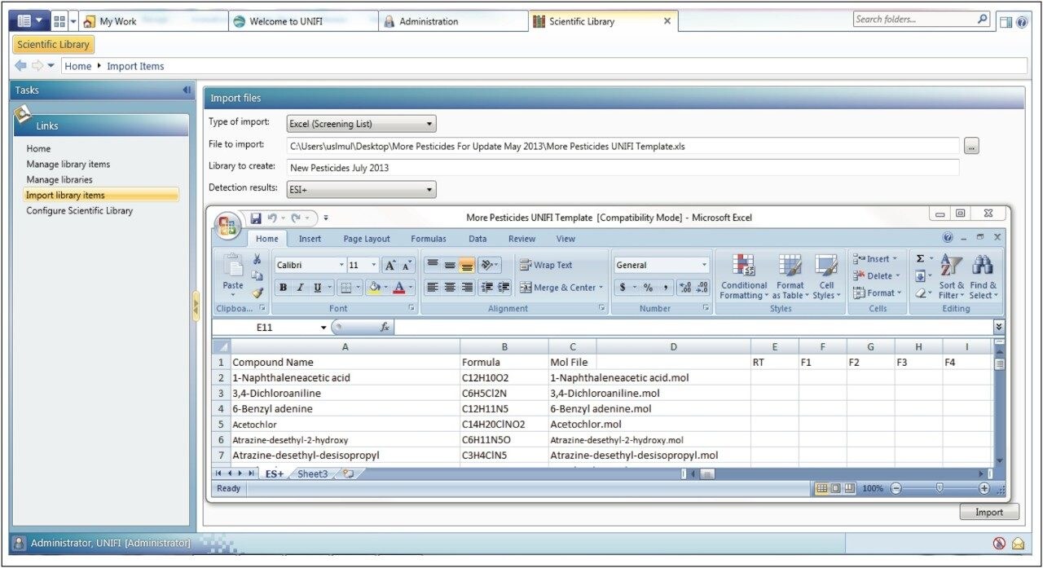Toggle Italic formatting in Excel ribbon

point(299,287)
